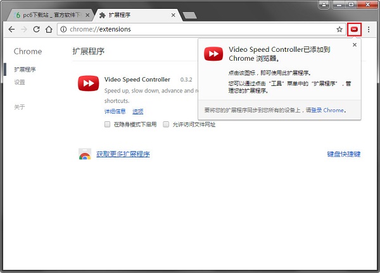Image resolution: width=380 pixels, height=273 pixels.
Task: Maximize the Chrome window
Action: [351, 4]
